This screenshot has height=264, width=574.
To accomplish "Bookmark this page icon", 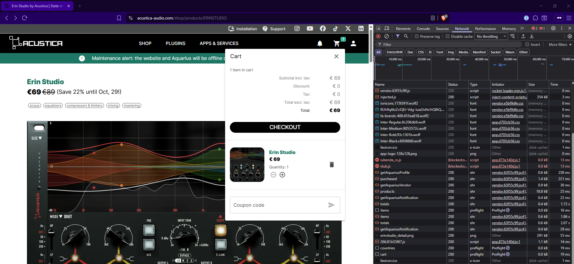I will click(119, 18).
